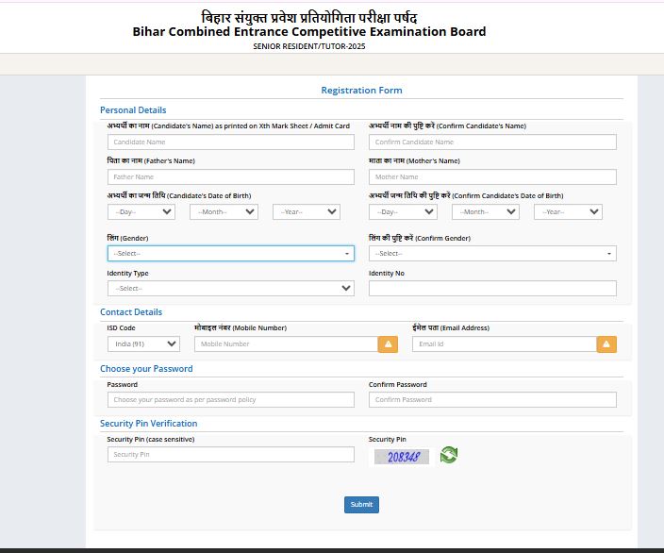The width and height of the screenshot is (664, 553).
Task: Focus the Security Pin text field
Action: coord(231,455)
